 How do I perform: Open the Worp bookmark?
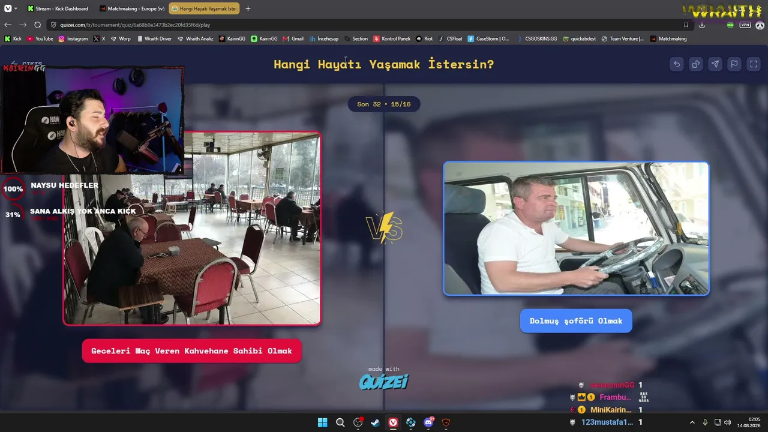(x=121, y=39)
